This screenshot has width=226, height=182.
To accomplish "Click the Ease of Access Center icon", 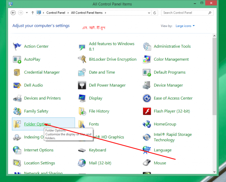I will pos(147,98).
